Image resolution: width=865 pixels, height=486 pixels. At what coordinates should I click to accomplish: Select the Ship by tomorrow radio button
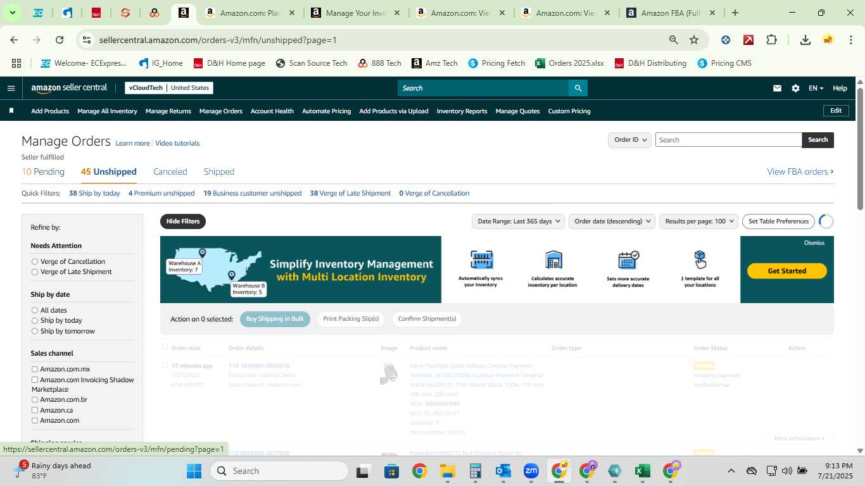35,331
